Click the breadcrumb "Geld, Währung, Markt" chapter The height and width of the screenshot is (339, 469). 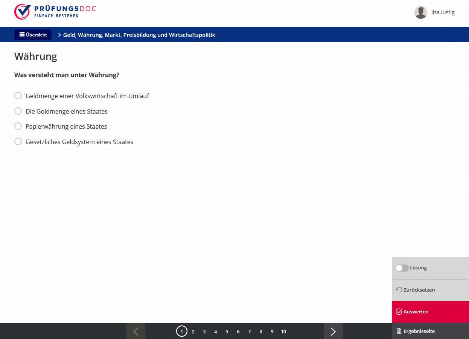139,35
